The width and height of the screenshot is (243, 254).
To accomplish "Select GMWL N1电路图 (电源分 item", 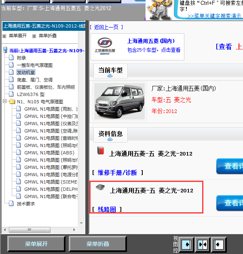I will pyautogui.click(x=51, y=175).
